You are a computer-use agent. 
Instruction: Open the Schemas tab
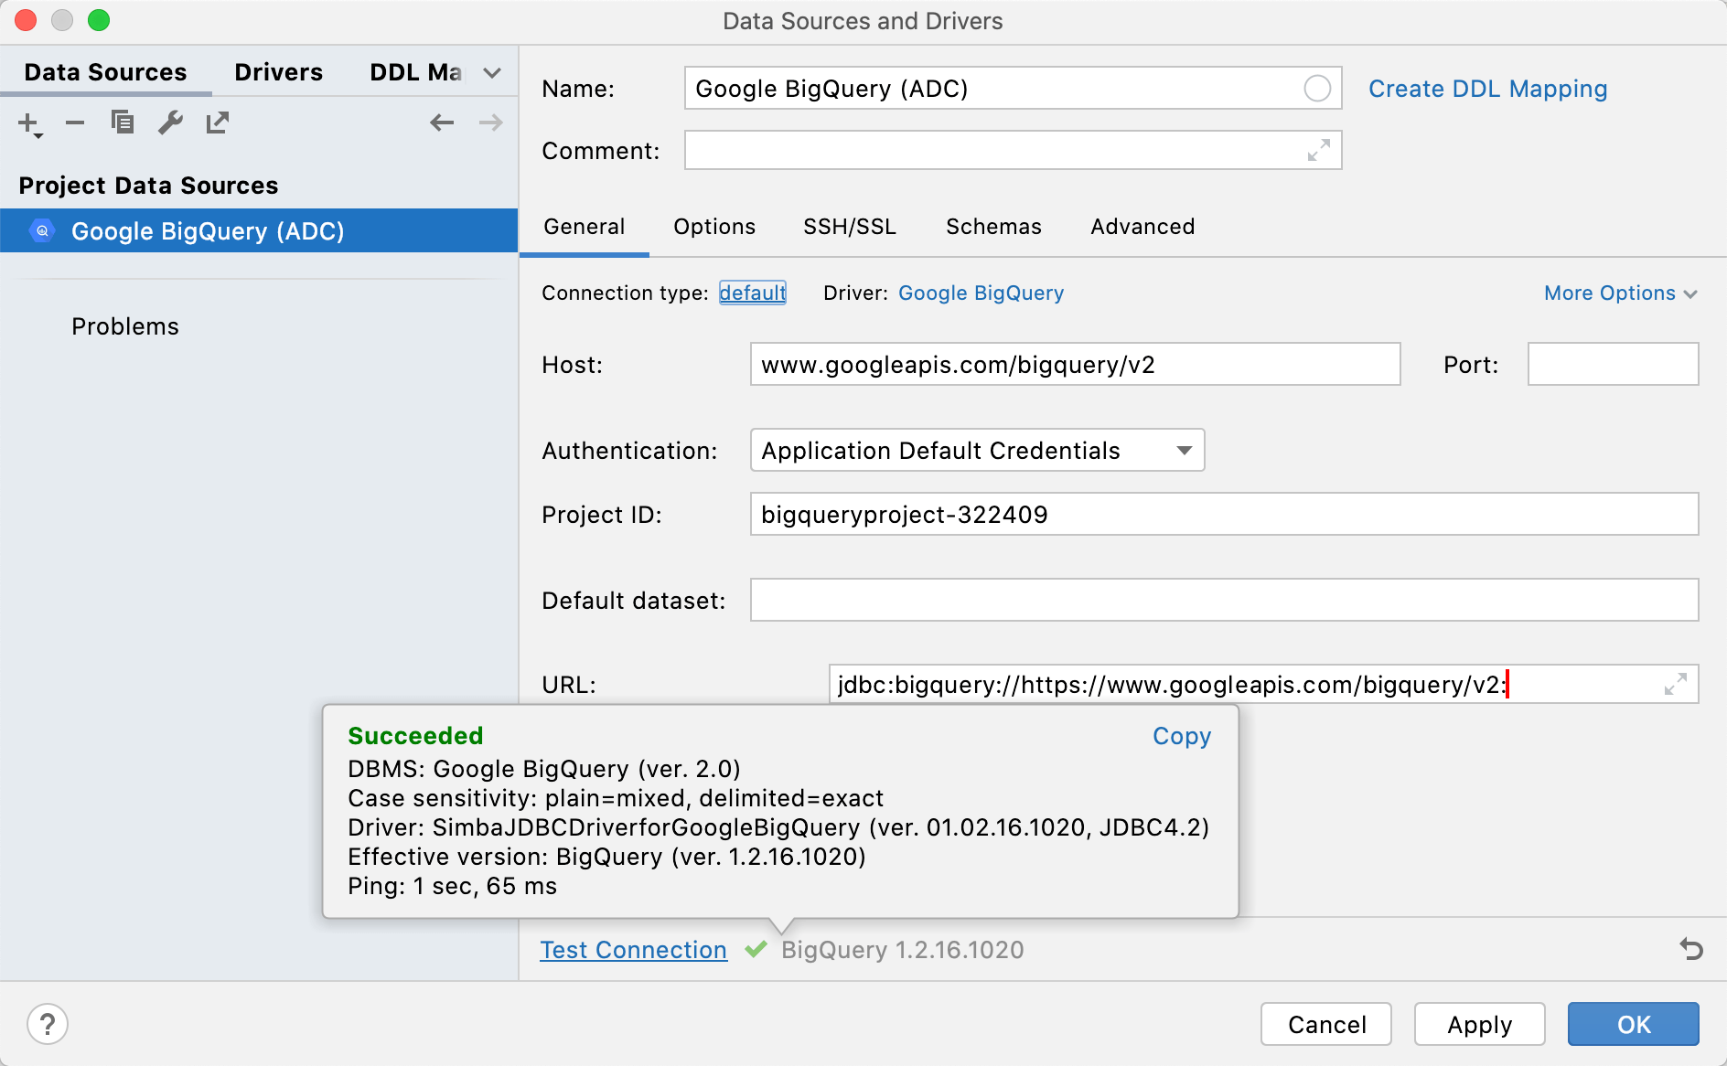[x=993, y=227]
